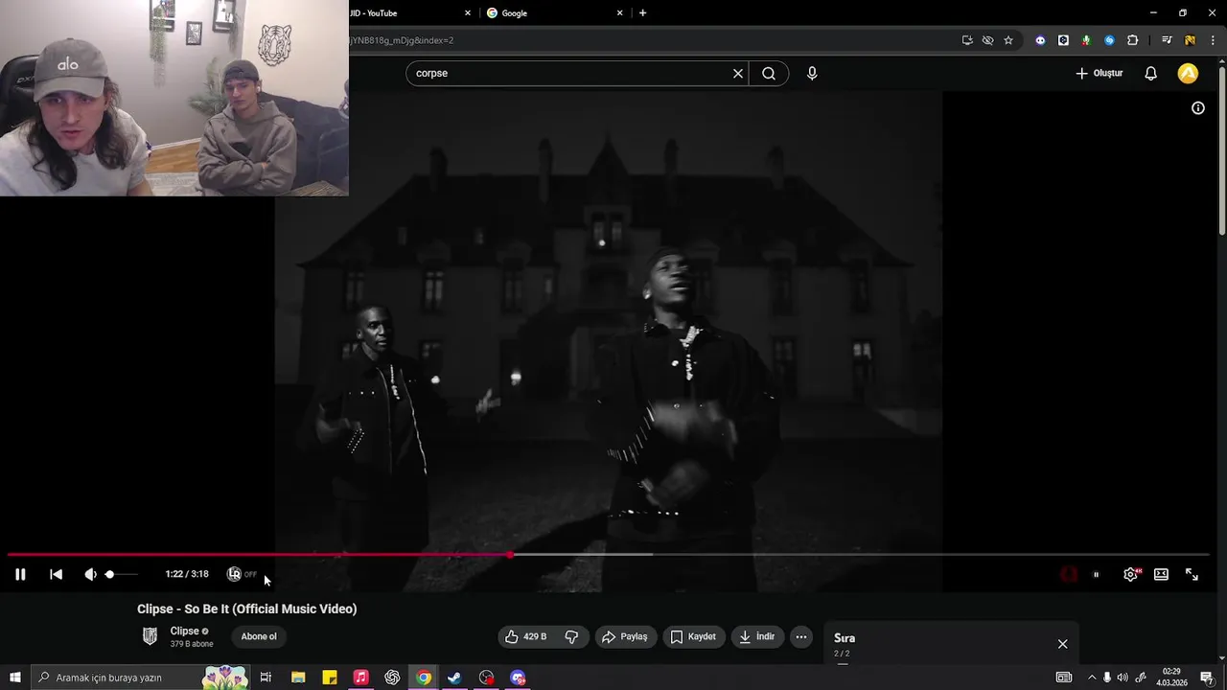Viewport: 1227px width, 690px height.
Task: Open a new browser tab
Action: pyautogui.click(x=642, y=13)
